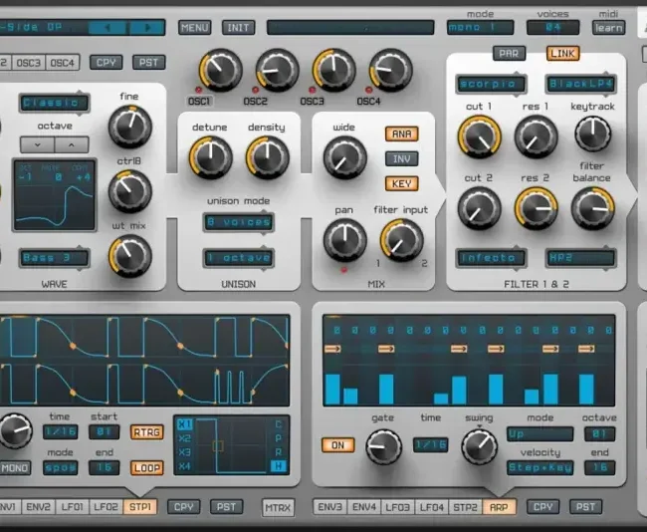Viewport: 647px width, 532px height.
Task: Click the filter balance knob
Action: coord(593,206)
